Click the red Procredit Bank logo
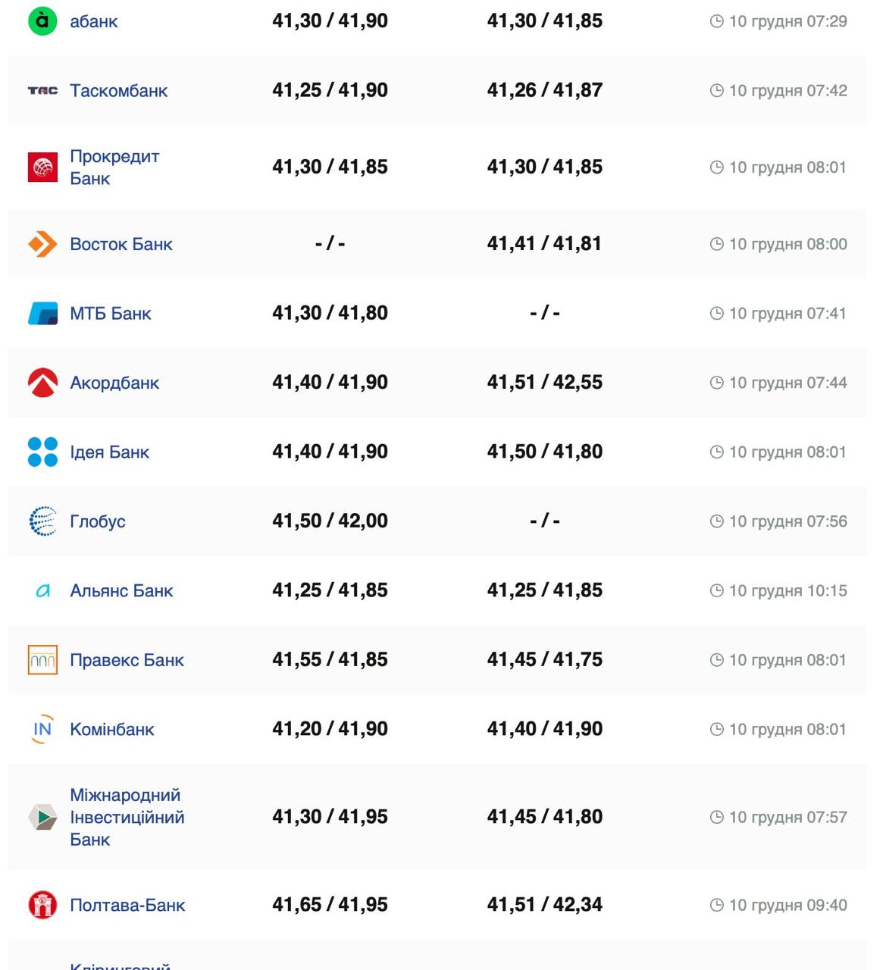The image size is (886, 970). point(42,167)
